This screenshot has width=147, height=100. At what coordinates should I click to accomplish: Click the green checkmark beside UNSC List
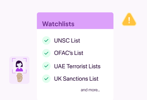point(46,40)
